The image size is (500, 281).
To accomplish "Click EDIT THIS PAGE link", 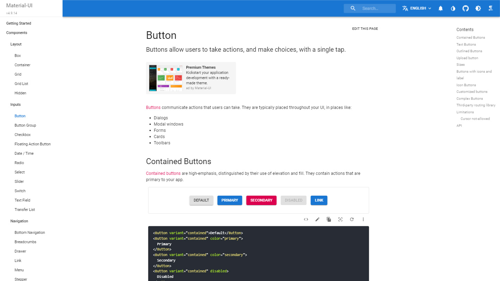I will coord(365,29).
